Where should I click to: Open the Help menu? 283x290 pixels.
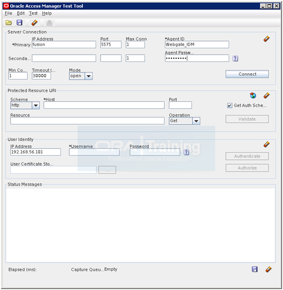tap(47, 13)
